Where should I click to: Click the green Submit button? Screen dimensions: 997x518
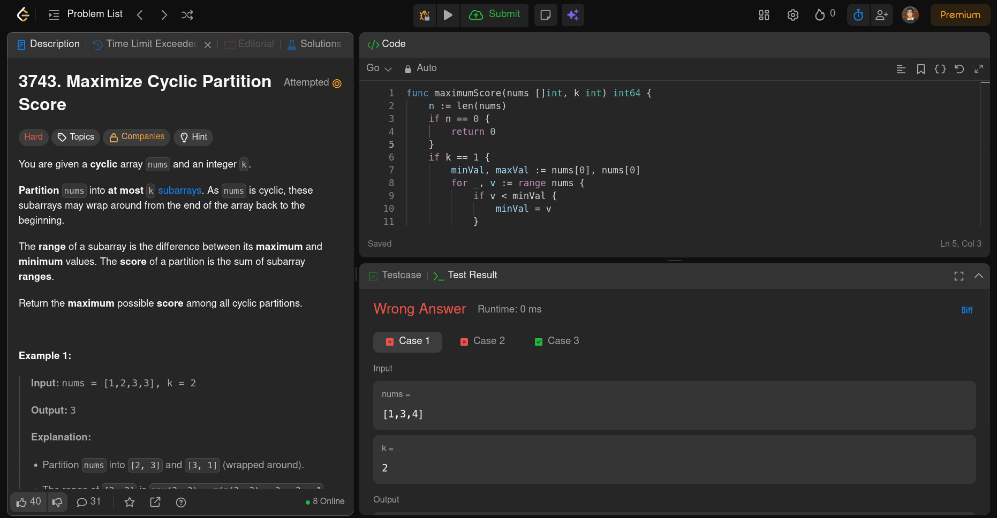(494, 15)
